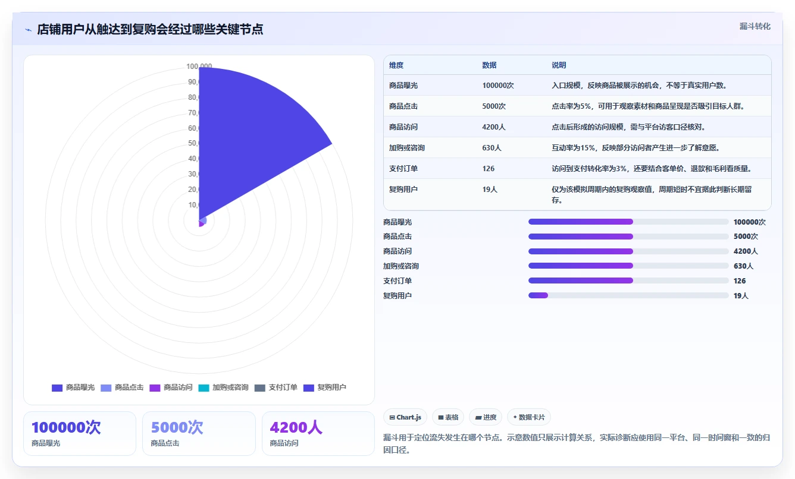Click the 100,000 radial axis label
795x479 pixels.
[199, 67]
